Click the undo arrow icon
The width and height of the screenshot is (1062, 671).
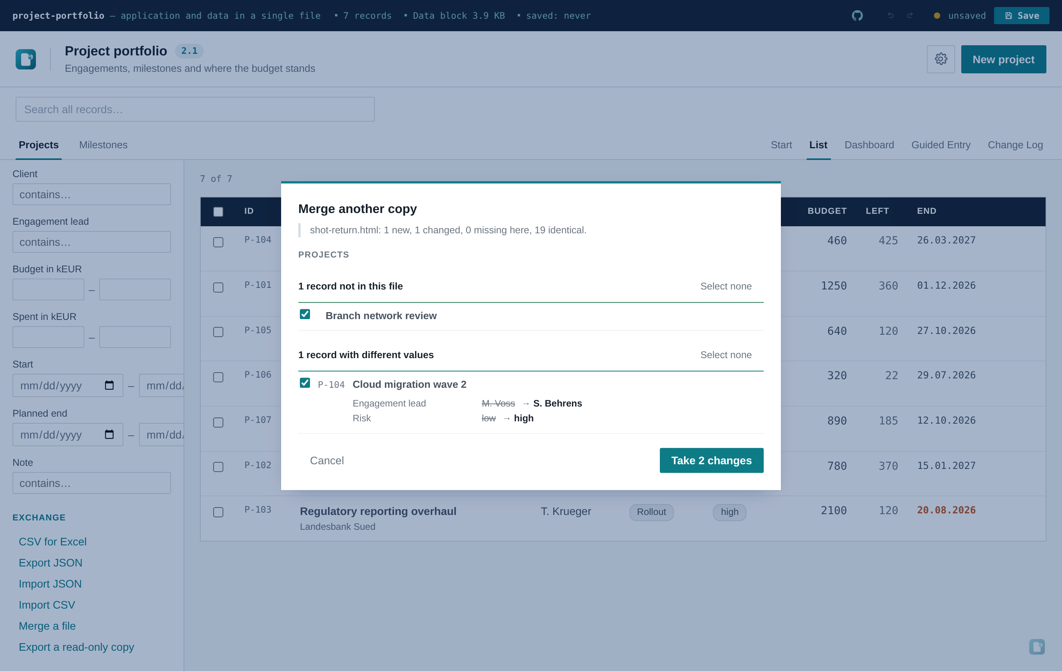tap(891, 16)
